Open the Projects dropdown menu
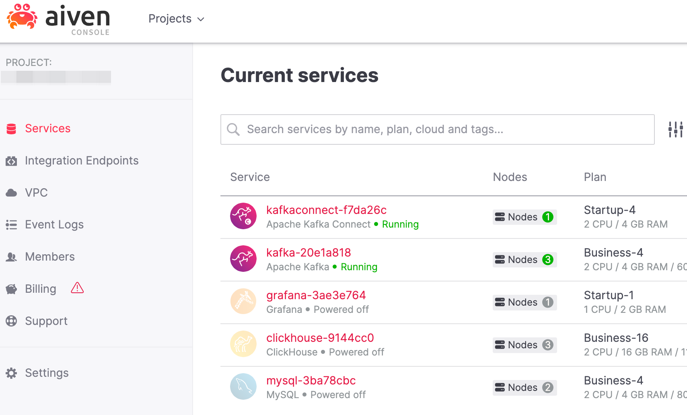Screen dimensions: 687x415 [176, 19]
